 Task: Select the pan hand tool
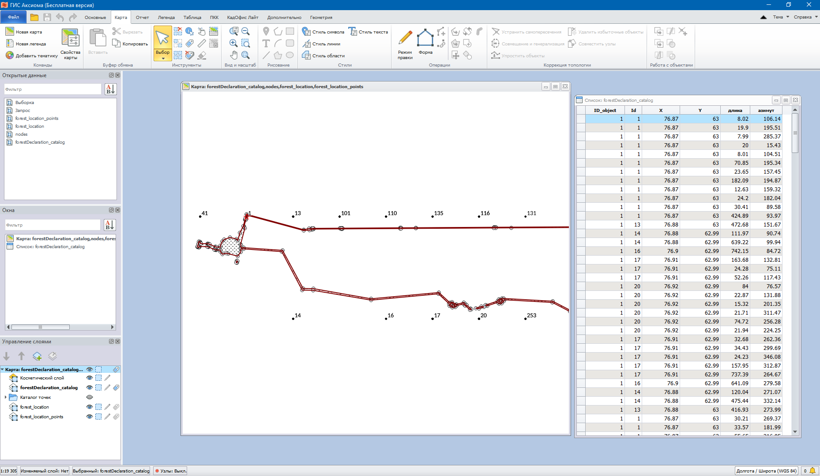point(233,55)
